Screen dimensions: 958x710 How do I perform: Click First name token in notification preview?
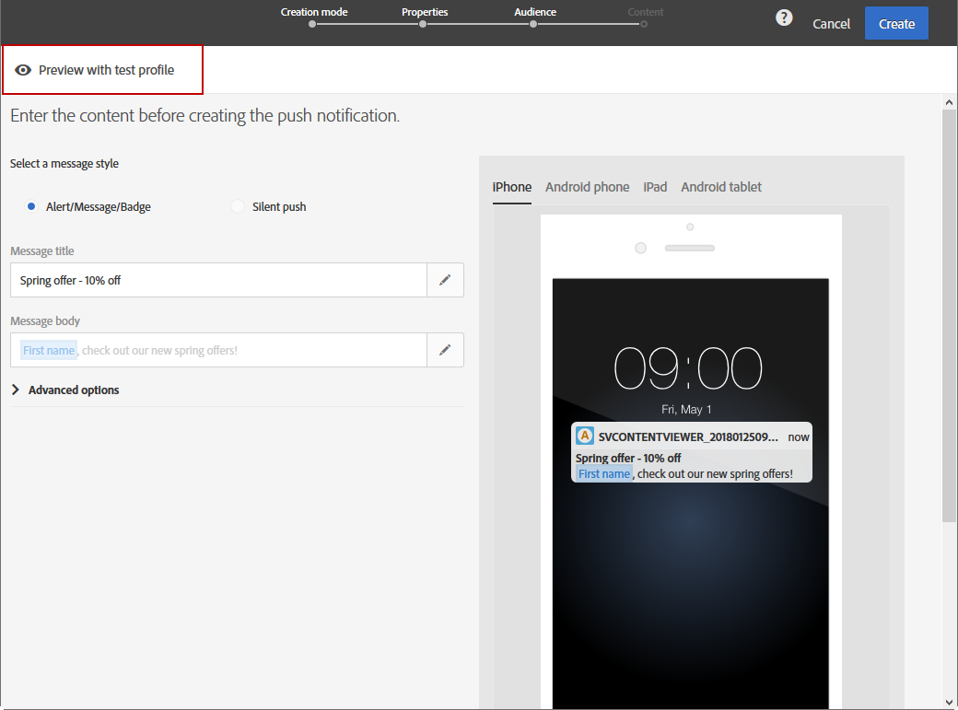(x=604, y=473)
